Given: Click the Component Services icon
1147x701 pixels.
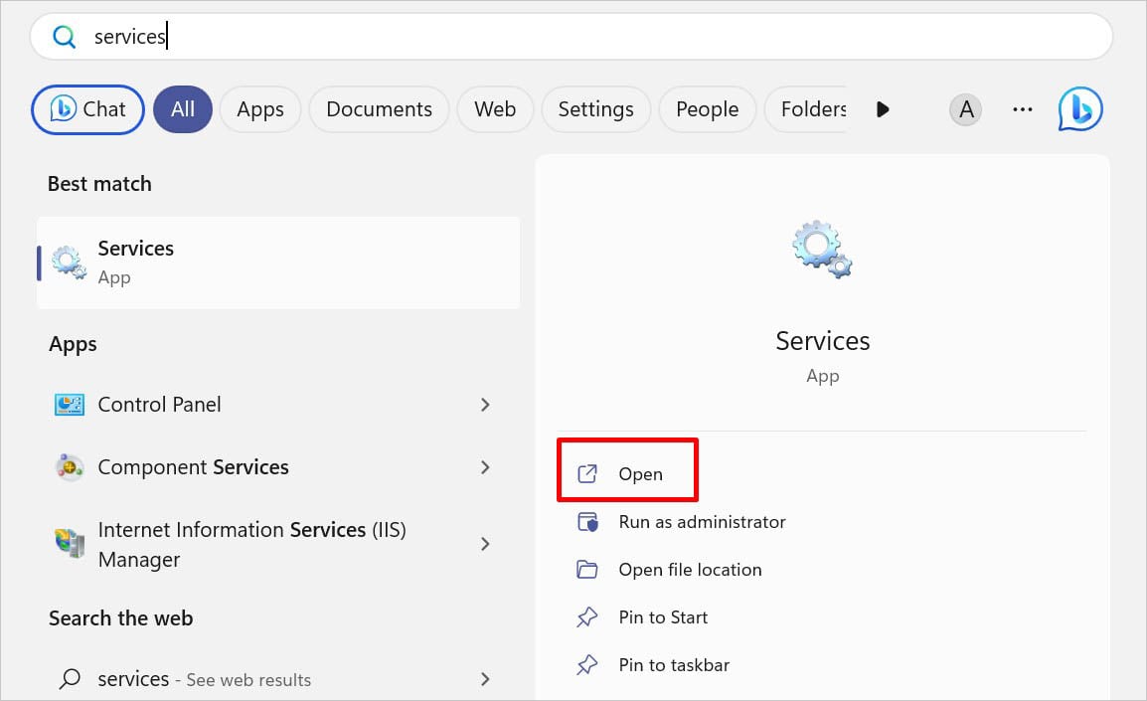Looking at the screenshot, I should (70, 467).
